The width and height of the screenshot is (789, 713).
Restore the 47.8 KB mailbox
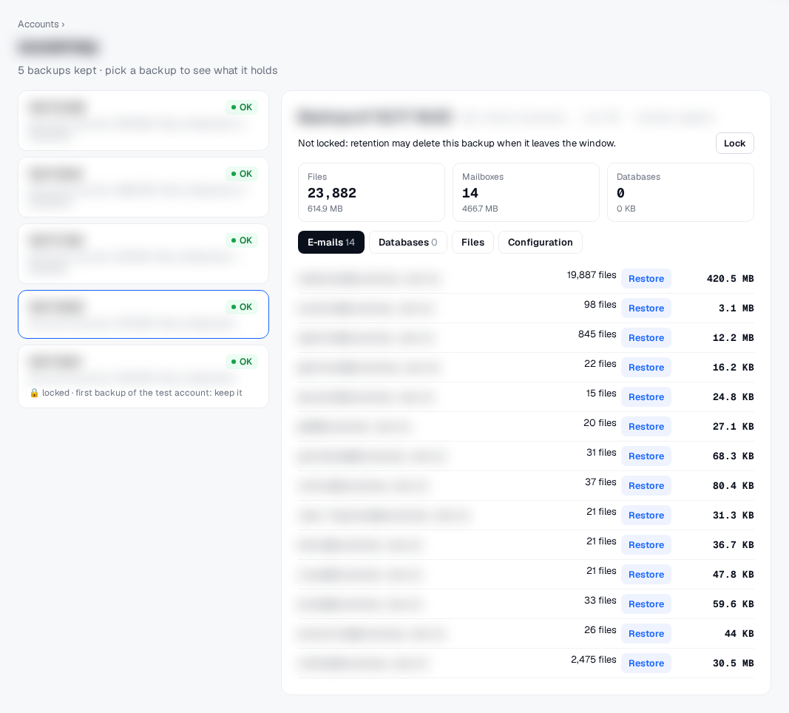pos(646,575)
